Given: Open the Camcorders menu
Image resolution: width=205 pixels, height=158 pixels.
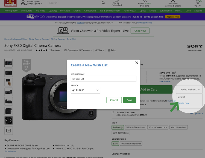Looking at the screenshot, I should 90,11.
